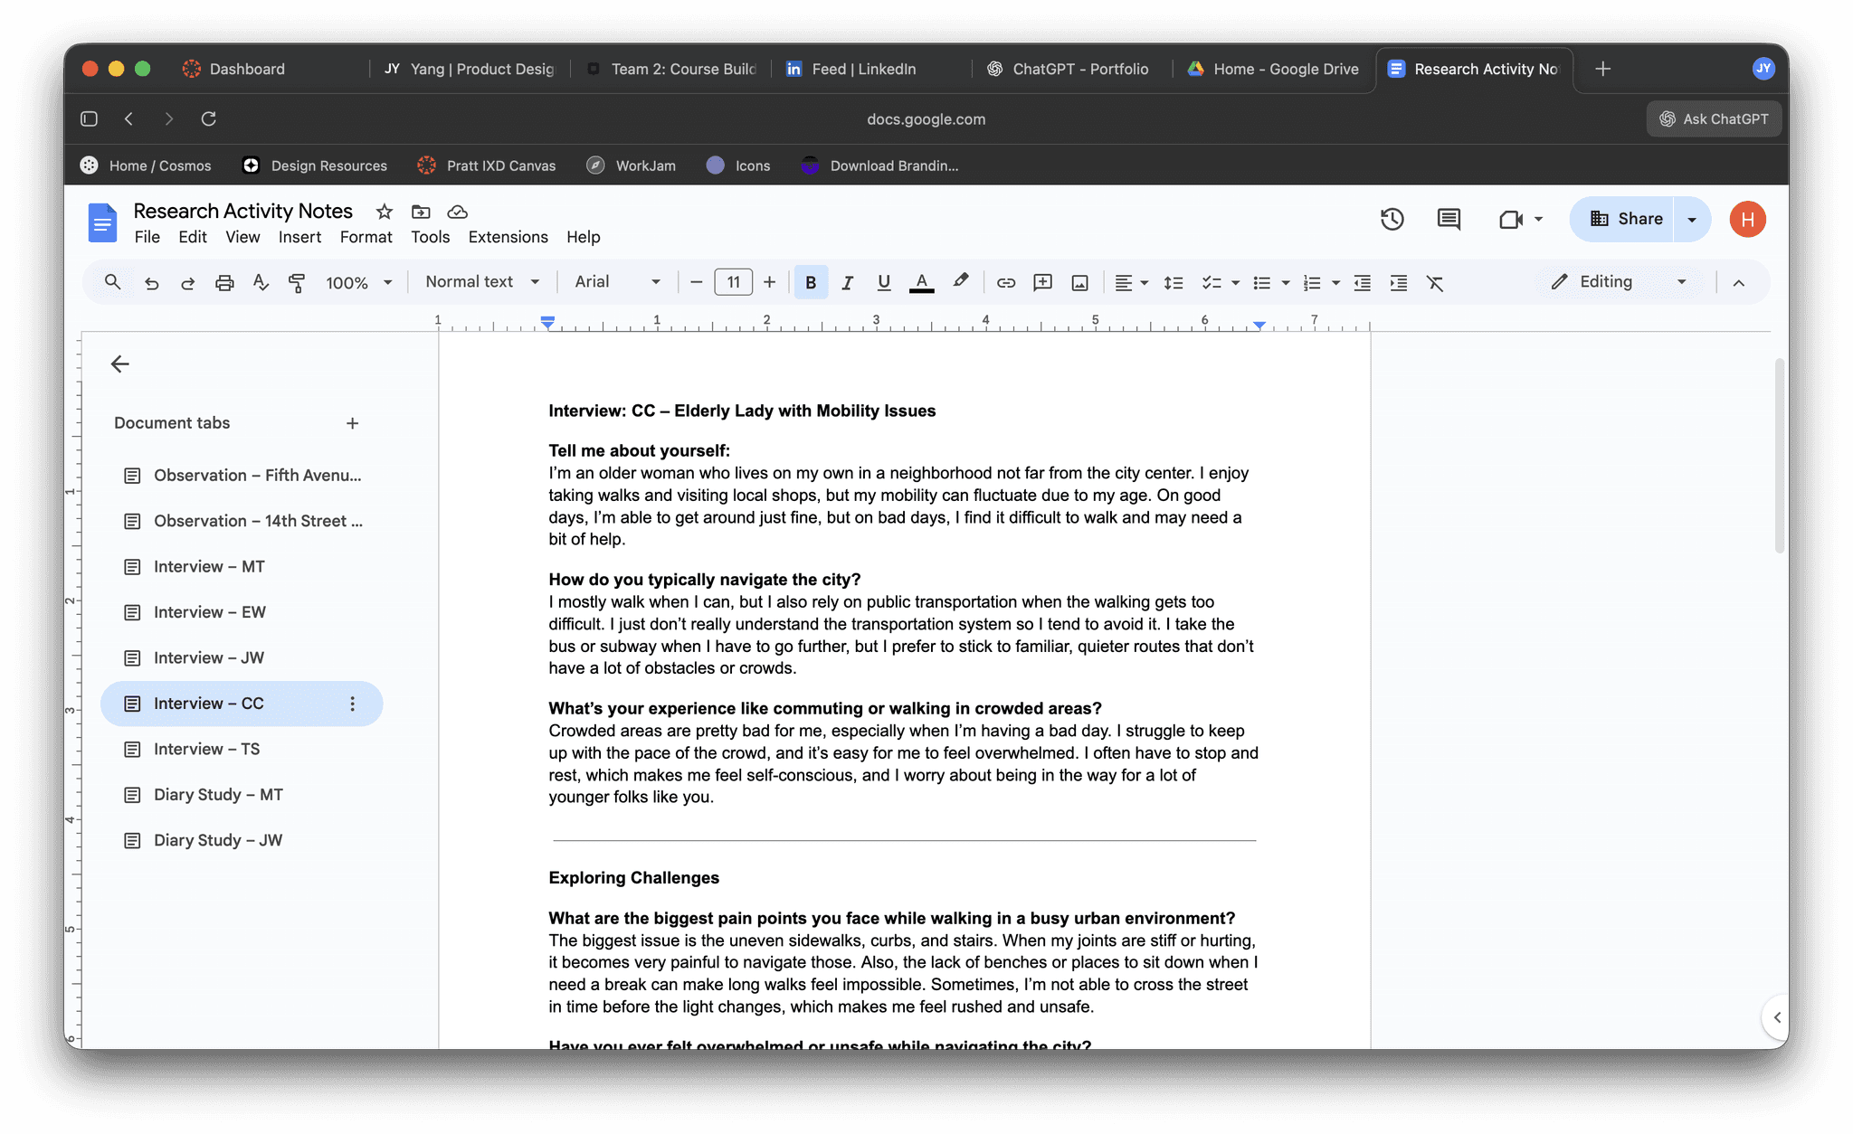Click the Ask ChatGPT button

click(1714, 118)
